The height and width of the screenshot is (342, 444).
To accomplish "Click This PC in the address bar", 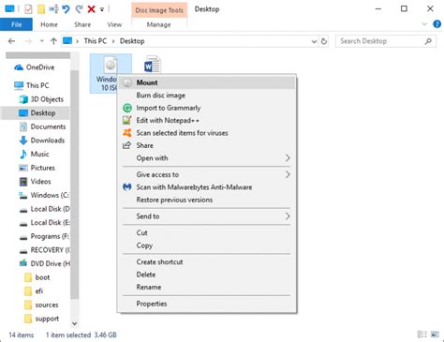I will (96, 41).
